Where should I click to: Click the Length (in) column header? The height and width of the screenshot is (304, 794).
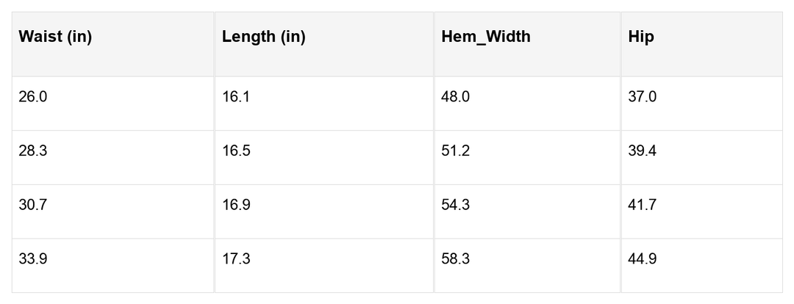pyautogui.click(x=263, y=37)
